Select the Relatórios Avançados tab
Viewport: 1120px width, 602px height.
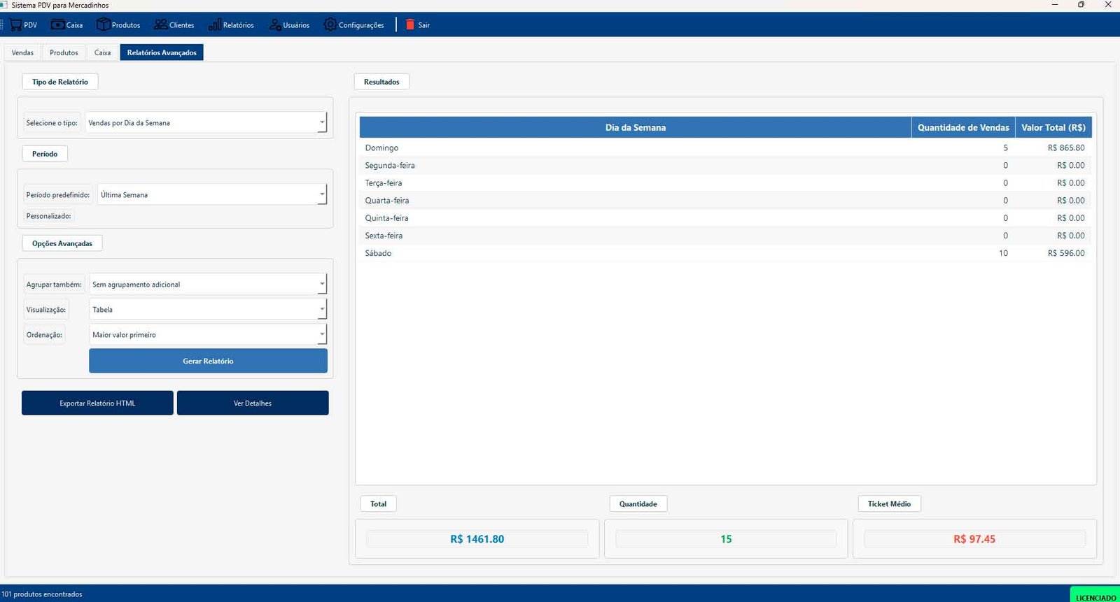click(x=162, y=52)
